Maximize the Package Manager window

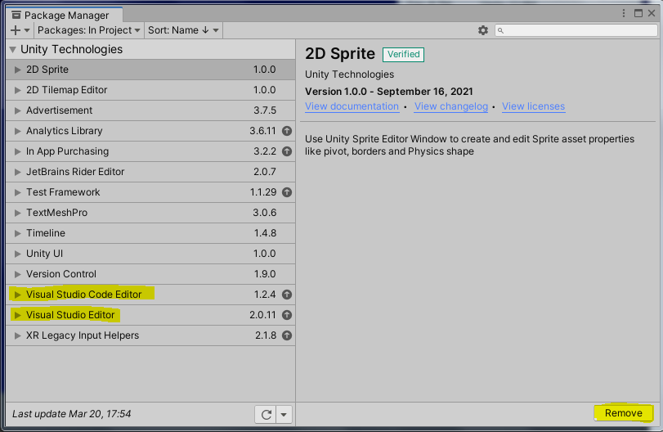[638, 14]
